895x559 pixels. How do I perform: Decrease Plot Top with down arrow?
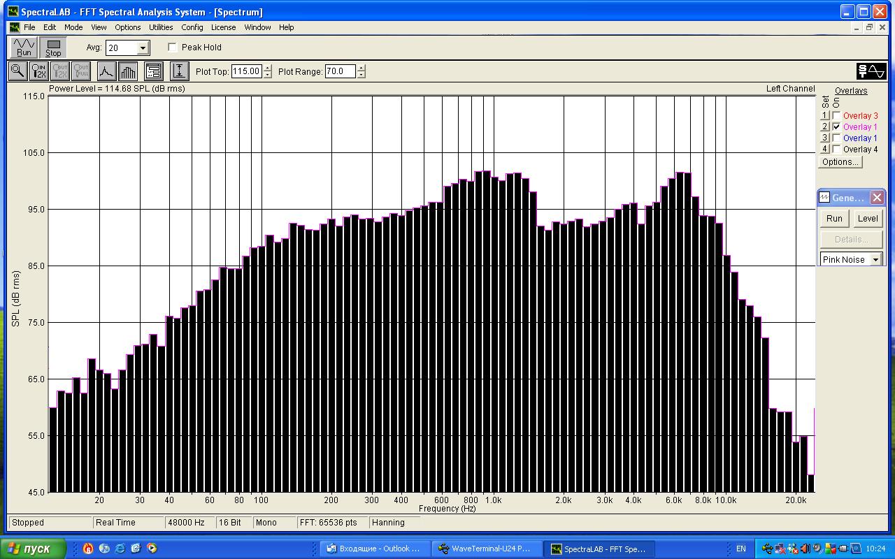coord(268,75)
